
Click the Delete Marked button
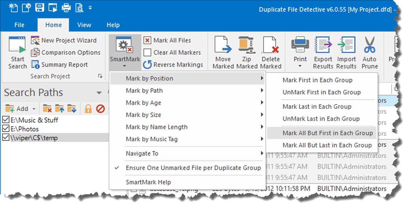pyautogui.click(x=271, y=53)
